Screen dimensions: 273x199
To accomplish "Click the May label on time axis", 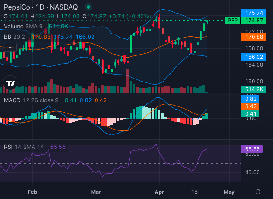I will pos(229,192).
